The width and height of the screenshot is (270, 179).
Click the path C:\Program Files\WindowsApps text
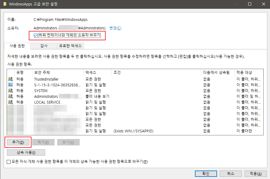pyautogui.click(x=61, y=20)
